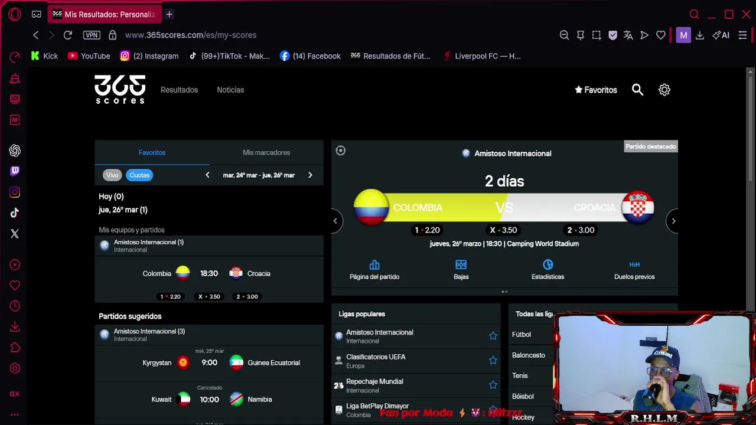Open 365Scores search magnifier

[637, 90]
